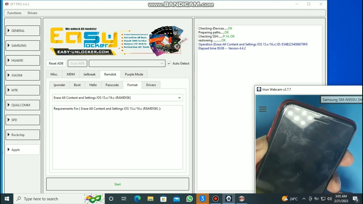Switch to the Misc. tab

click(54, 74)
